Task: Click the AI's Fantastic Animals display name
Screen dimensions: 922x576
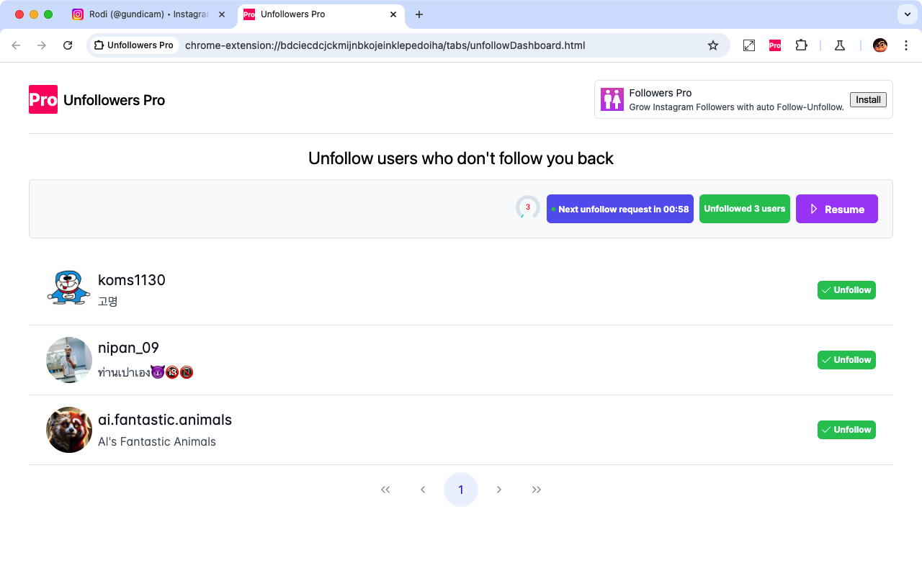Action: tap(157, 441)
